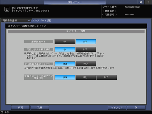152x114 pixels.
Task: Click the info icon beside the OK message
Action: click(7, 9)
